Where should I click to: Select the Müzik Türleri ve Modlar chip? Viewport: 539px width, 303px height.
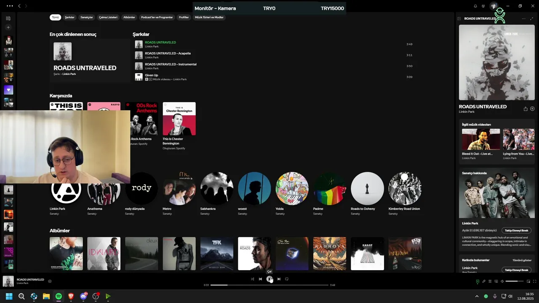[209, 17]
